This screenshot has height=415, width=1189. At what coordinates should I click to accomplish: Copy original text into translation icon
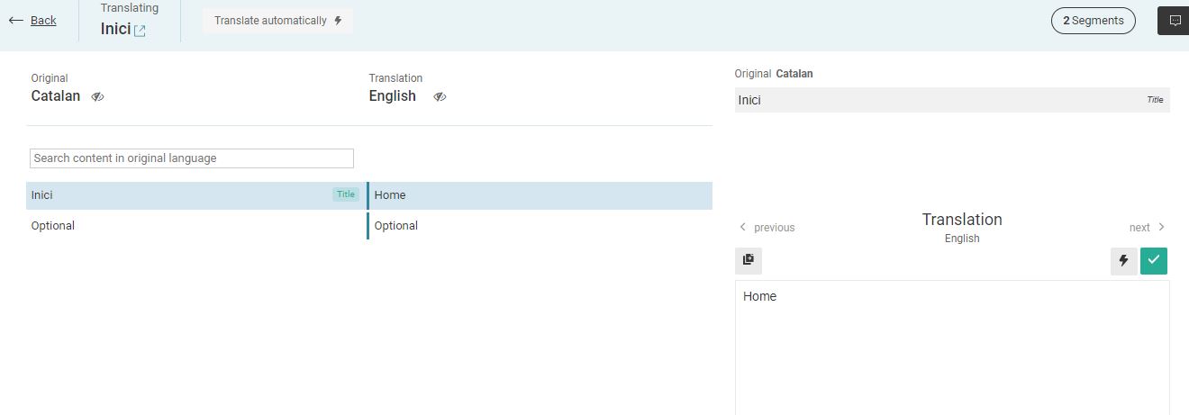[x=749, y=260]
